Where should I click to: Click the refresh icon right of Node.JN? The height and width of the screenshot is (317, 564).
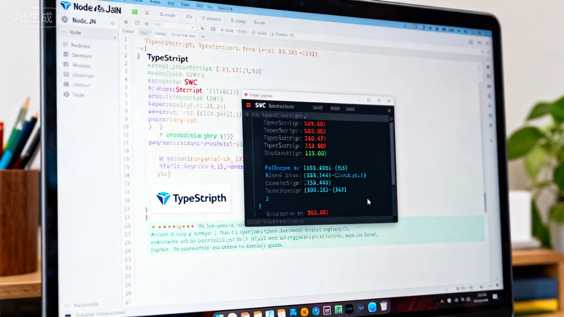coord(113,23)
